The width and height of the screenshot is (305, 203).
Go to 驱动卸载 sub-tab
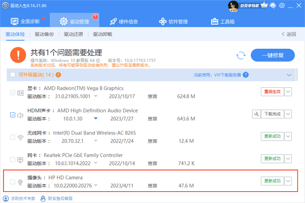[x=103, y=34]
